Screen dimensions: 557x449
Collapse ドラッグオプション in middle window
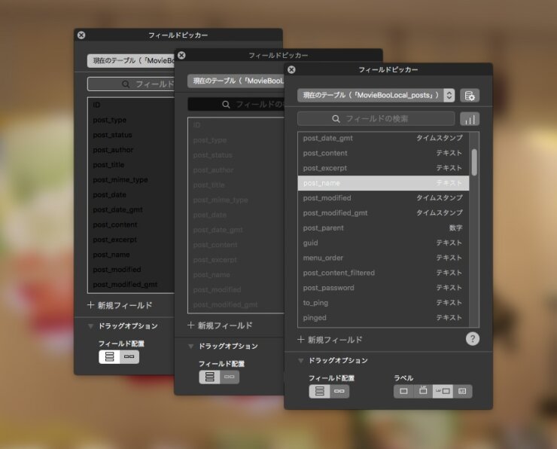tap(191, 347)
